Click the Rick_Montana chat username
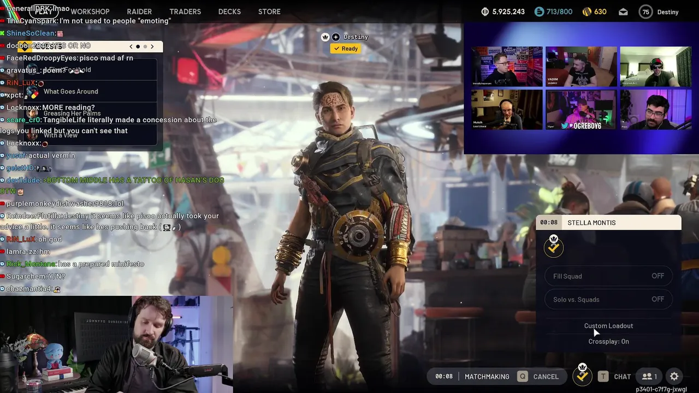Image resolution: width=699 pixels, height=393 pixels. [31, 264]
